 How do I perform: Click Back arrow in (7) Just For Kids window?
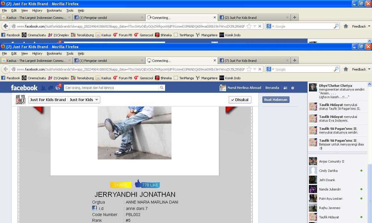coord(6,69)
